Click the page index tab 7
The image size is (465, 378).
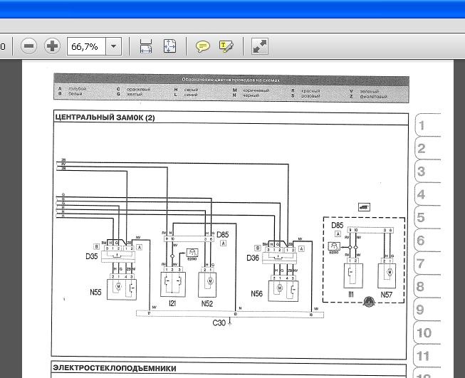(427, 263)
